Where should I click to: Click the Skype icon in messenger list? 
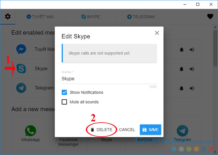tap(21, 68)
